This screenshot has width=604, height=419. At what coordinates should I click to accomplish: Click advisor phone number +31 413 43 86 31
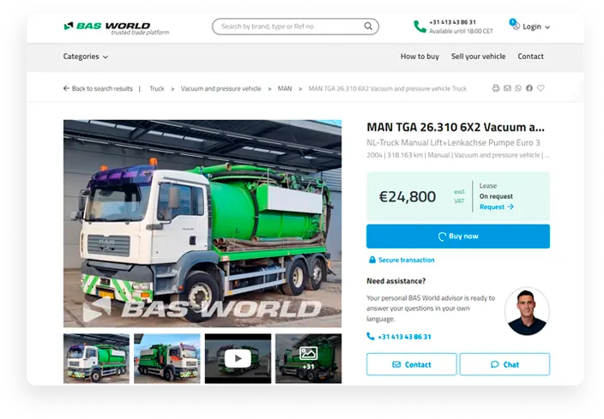click(404, 337)
